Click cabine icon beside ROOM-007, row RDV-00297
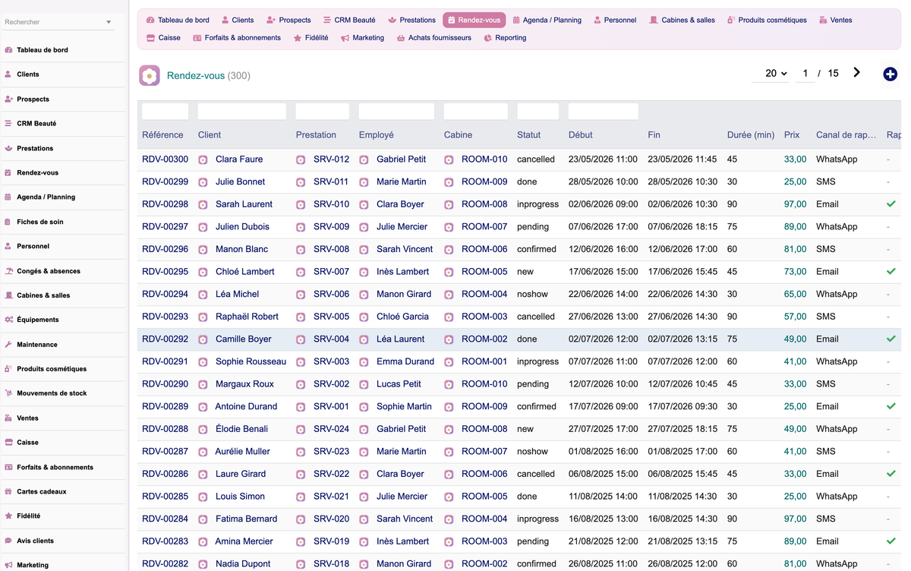 point(449,227)
